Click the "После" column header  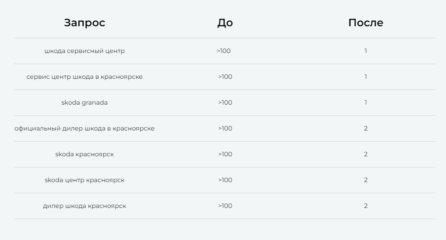point(366,23)
